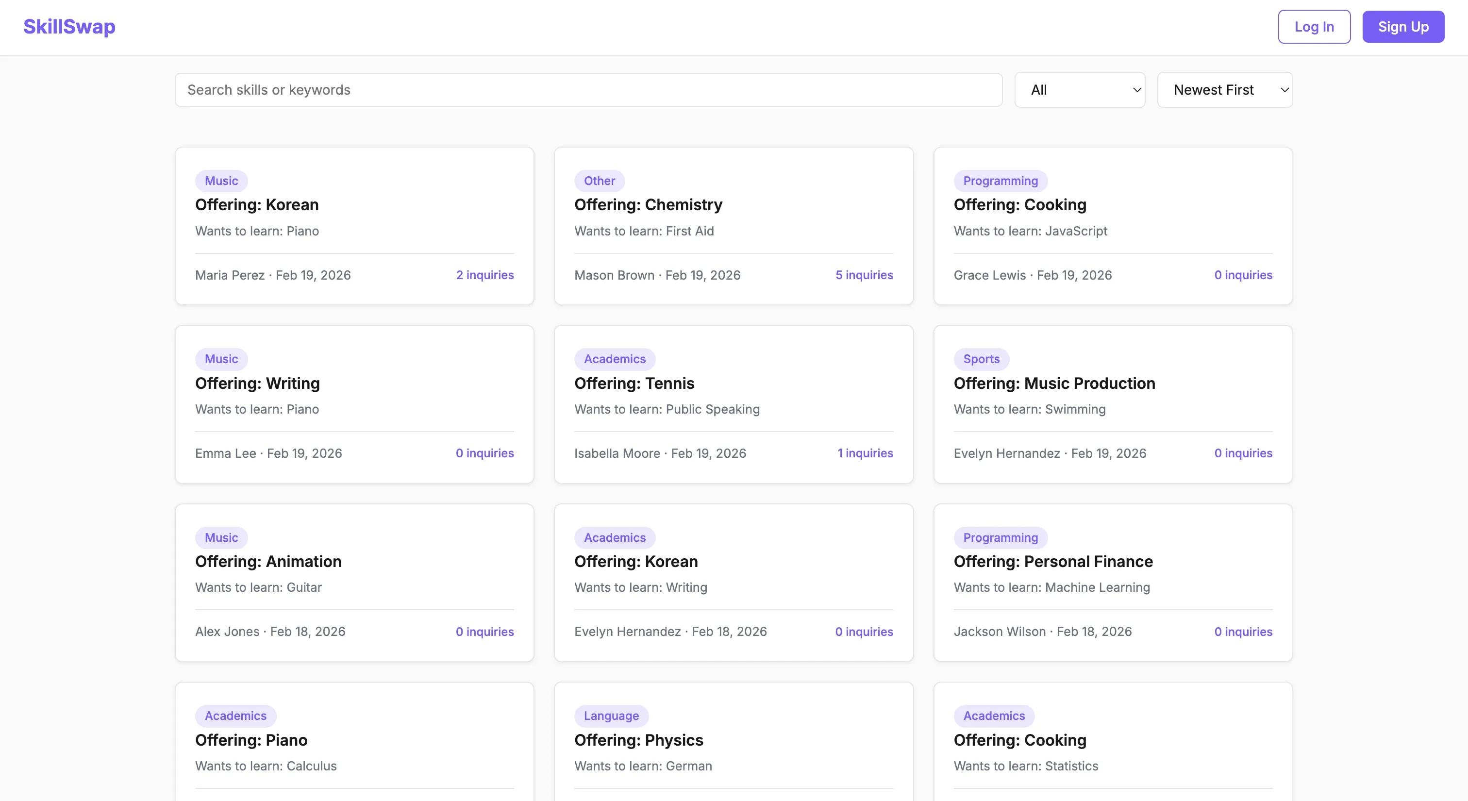Expand the Newest First sort dropdown
Viewport: 1468px width, 801px height.
tap(1225, 90)
